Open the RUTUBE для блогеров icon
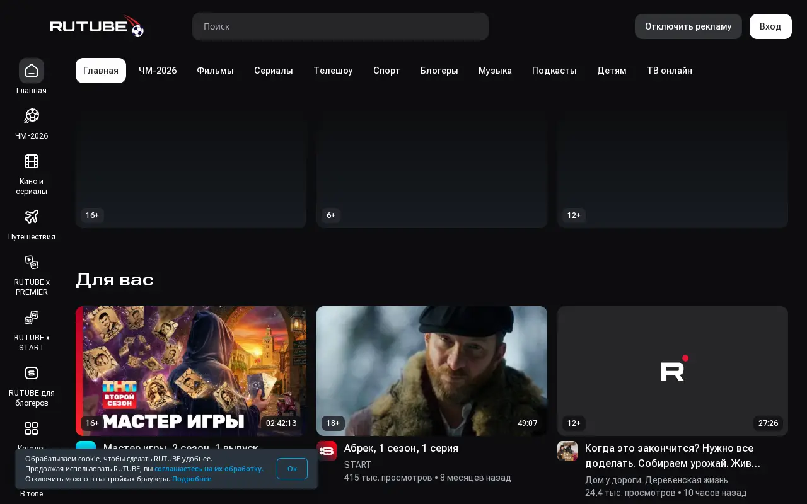 coord(32,373)
